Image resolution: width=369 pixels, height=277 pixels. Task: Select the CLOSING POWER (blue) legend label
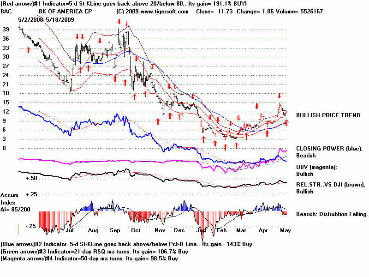[x=329, y=149]
